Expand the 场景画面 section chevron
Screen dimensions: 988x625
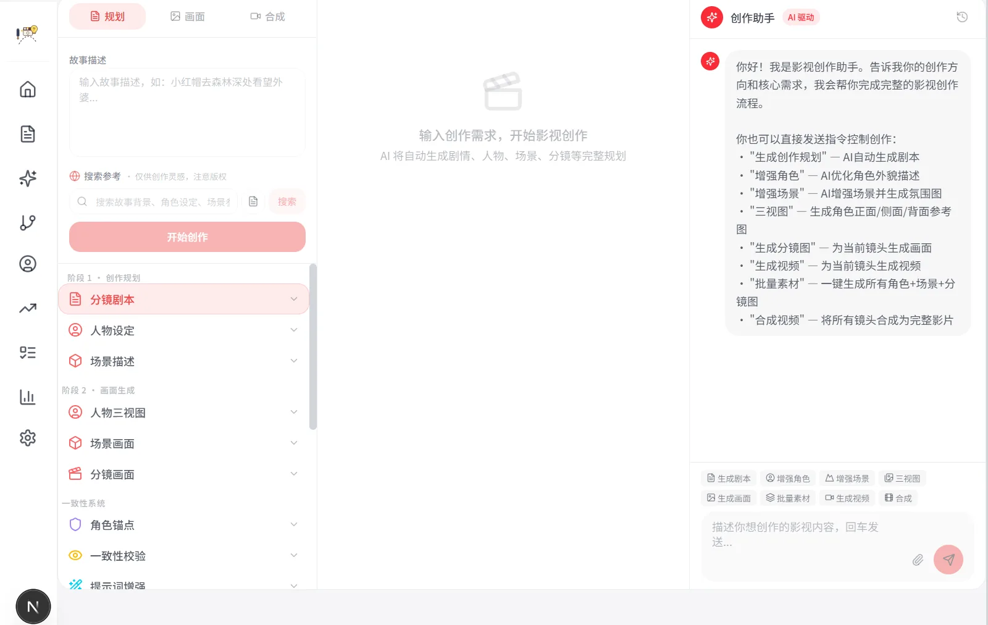coord(294,443)
